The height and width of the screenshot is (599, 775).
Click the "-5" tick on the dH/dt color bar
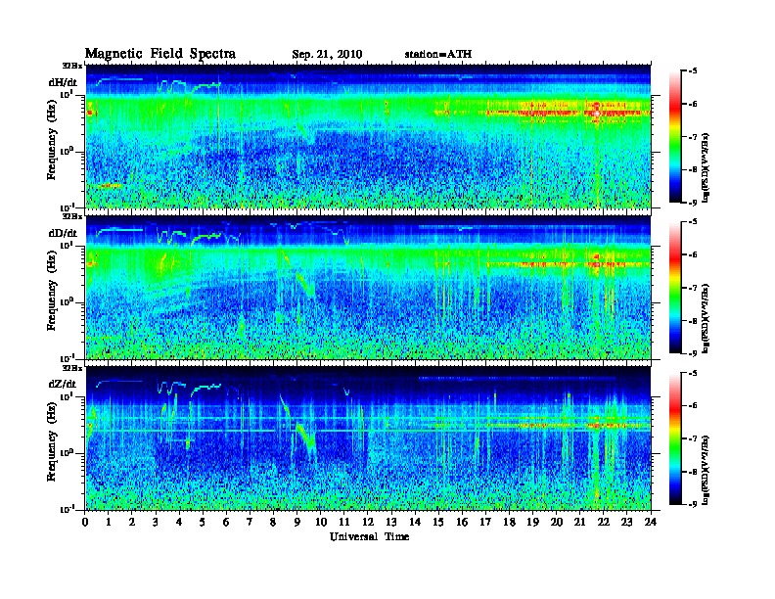point(693,71)
